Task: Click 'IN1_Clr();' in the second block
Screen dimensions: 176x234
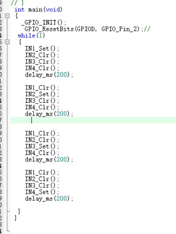Action: [42, 87]
